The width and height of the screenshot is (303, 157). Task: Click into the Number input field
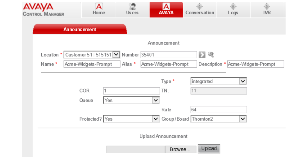tap(169, 55)
